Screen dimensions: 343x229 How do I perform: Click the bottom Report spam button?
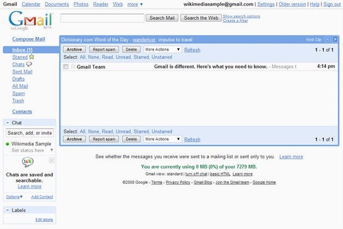point(104,139)
